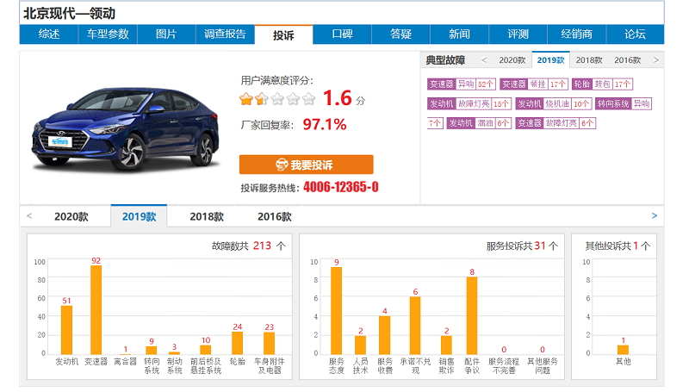Go to the 答疑 tab
Viewport: 689px width, 392px height.
(400, 34)
